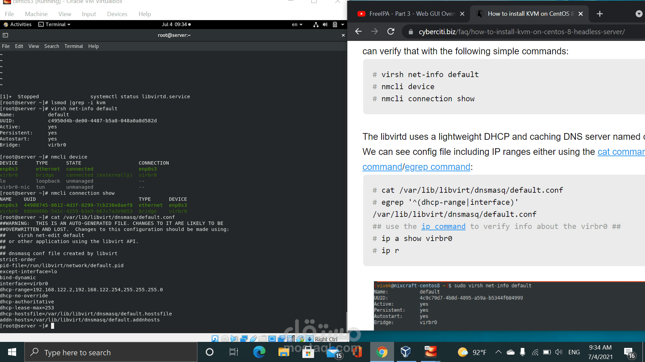The image size is (645, 362).
Task: Click the VirtualBox taskbar icon
Action: pyautogui.click(x=406, y=352)
